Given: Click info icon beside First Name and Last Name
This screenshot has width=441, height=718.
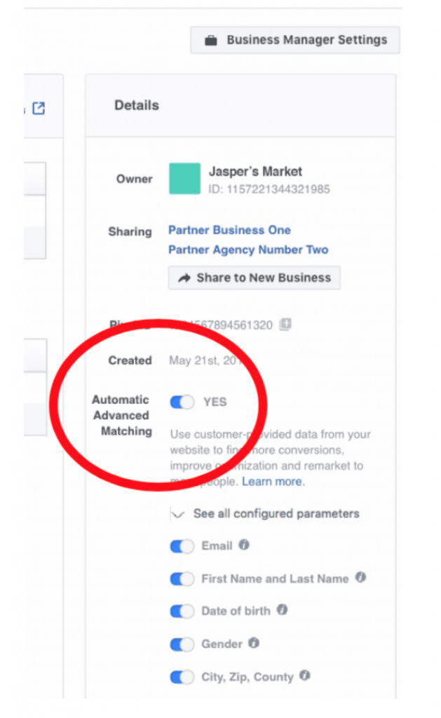Looking at the screenshot, I should (360, 578).
